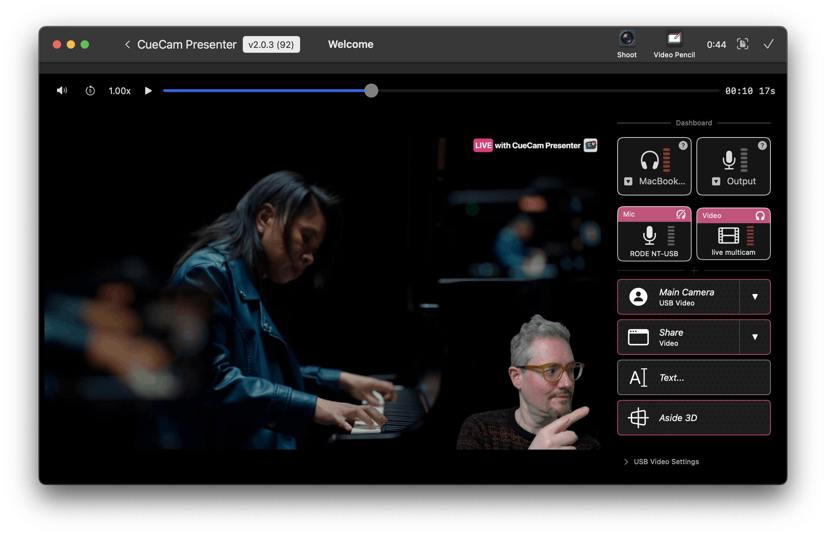
Task: Click the skip back 5 seconds icon
Action: coord(90,91)
